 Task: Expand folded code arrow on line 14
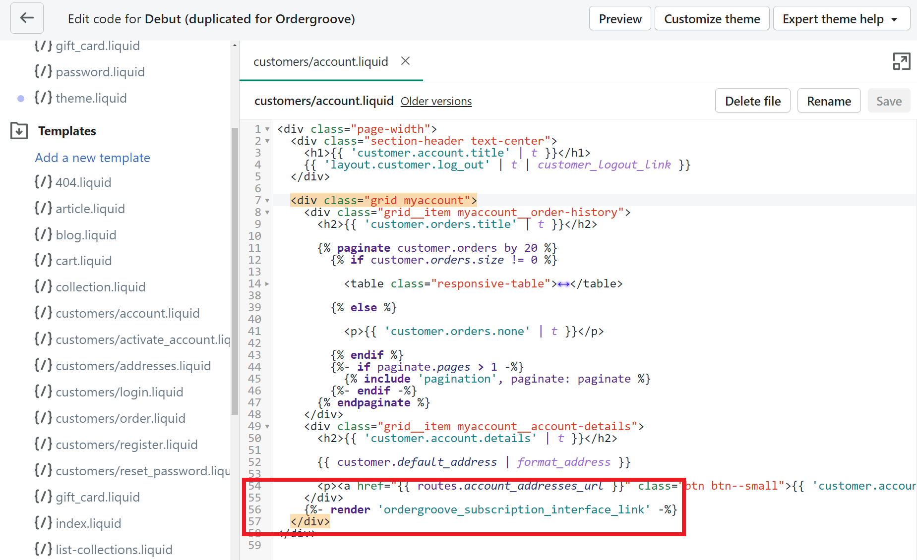(267, 284)
